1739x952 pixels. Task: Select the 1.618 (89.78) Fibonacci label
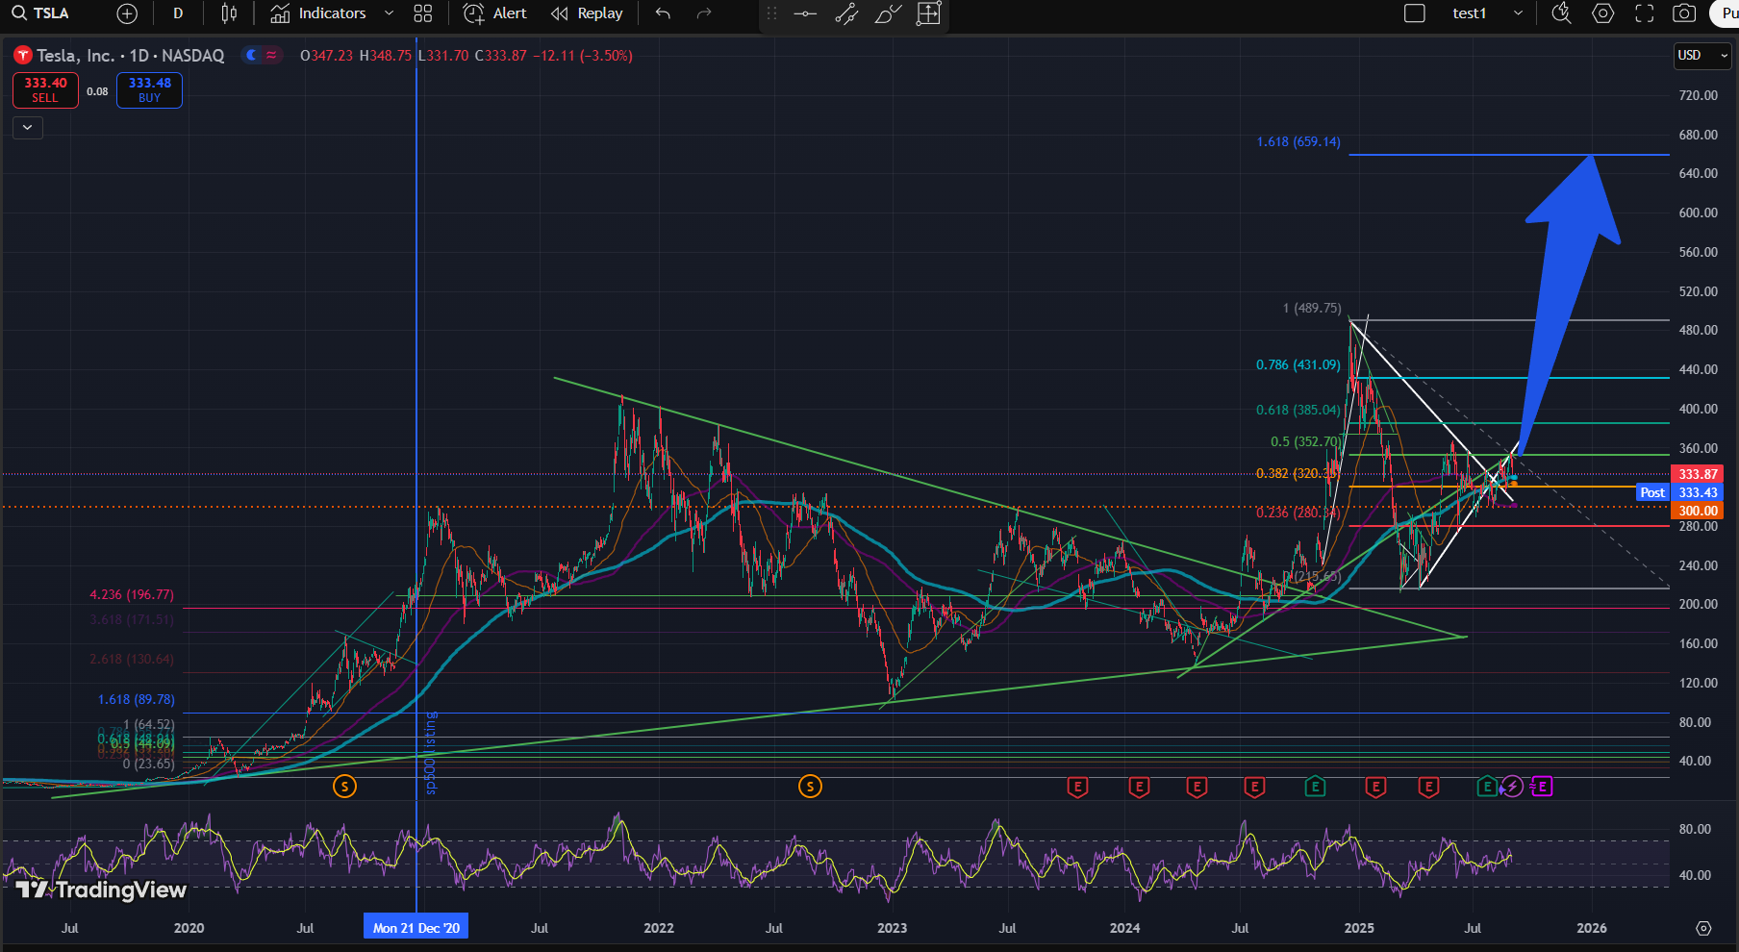pyautogui.click(x=136, y=699)
